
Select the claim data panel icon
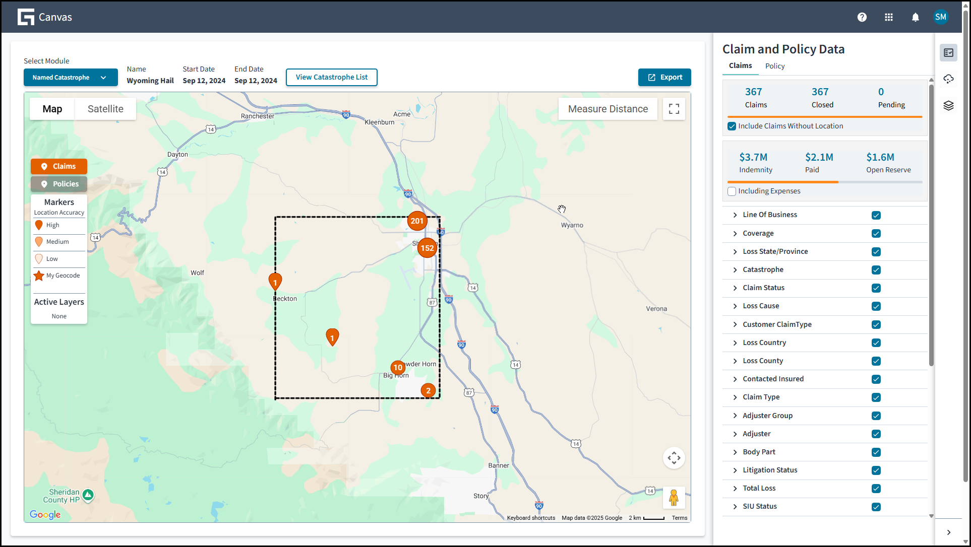click(949, 52)
